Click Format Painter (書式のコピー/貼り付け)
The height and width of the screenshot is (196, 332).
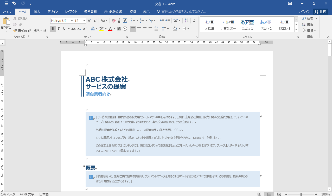point(30,30)
